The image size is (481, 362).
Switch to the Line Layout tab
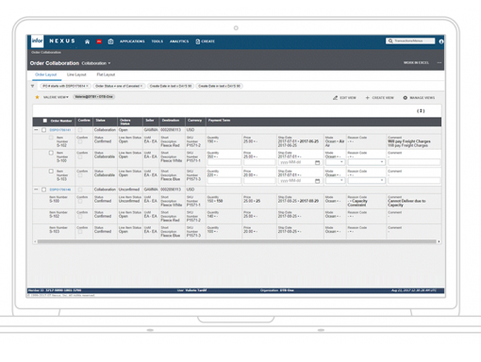pyautogui.click(x=76, y=74)
